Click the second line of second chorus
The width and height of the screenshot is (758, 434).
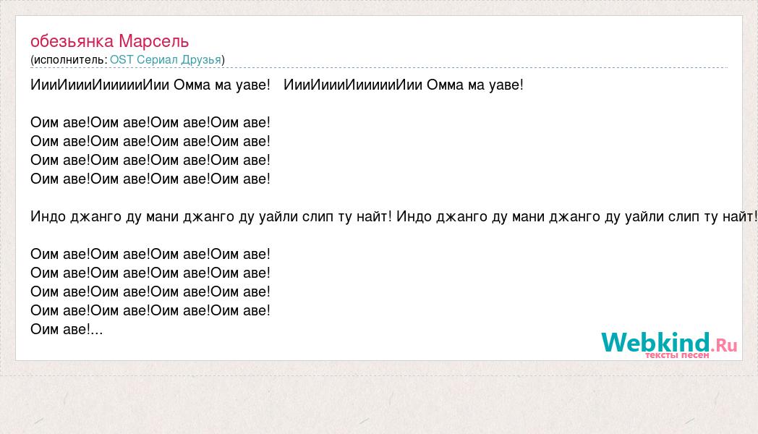[150, 273]
